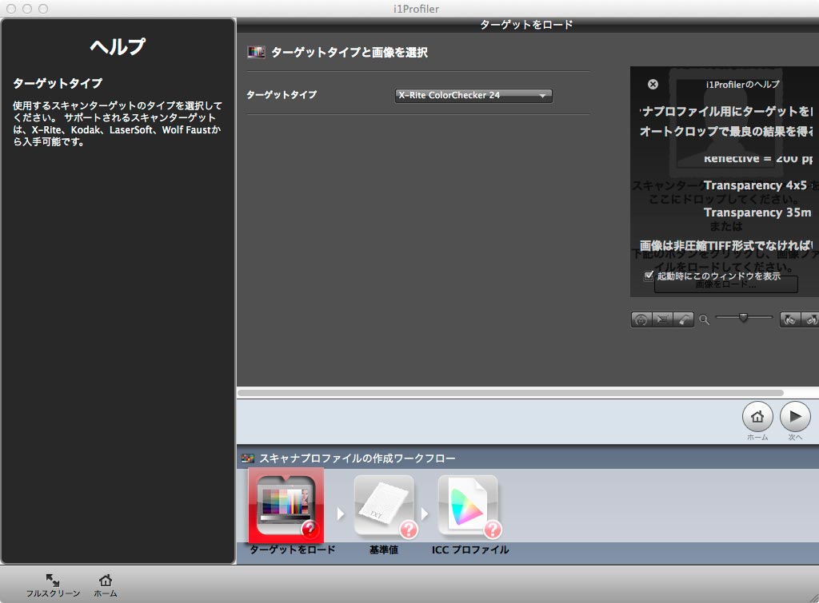Click the i1Profilerのヘルプ overlay title
The width and height of the screenshot is (819, 603).
742,85
